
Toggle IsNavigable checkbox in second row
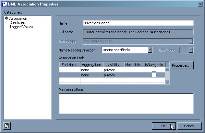click(154, 75)
